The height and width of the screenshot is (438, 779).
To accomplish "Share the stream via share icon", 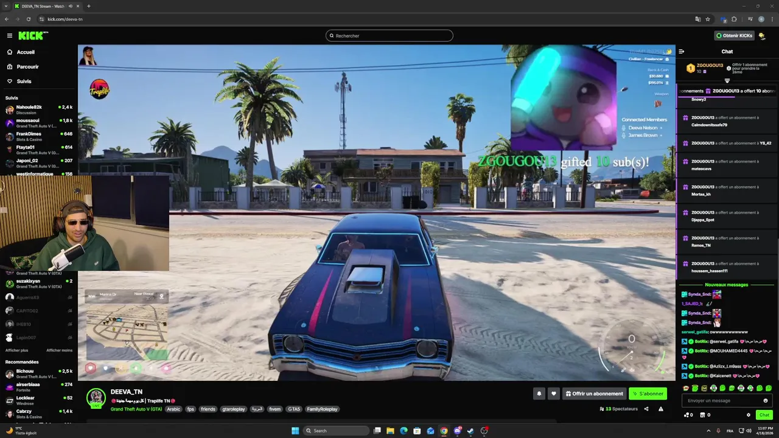I will pos(646,409).
